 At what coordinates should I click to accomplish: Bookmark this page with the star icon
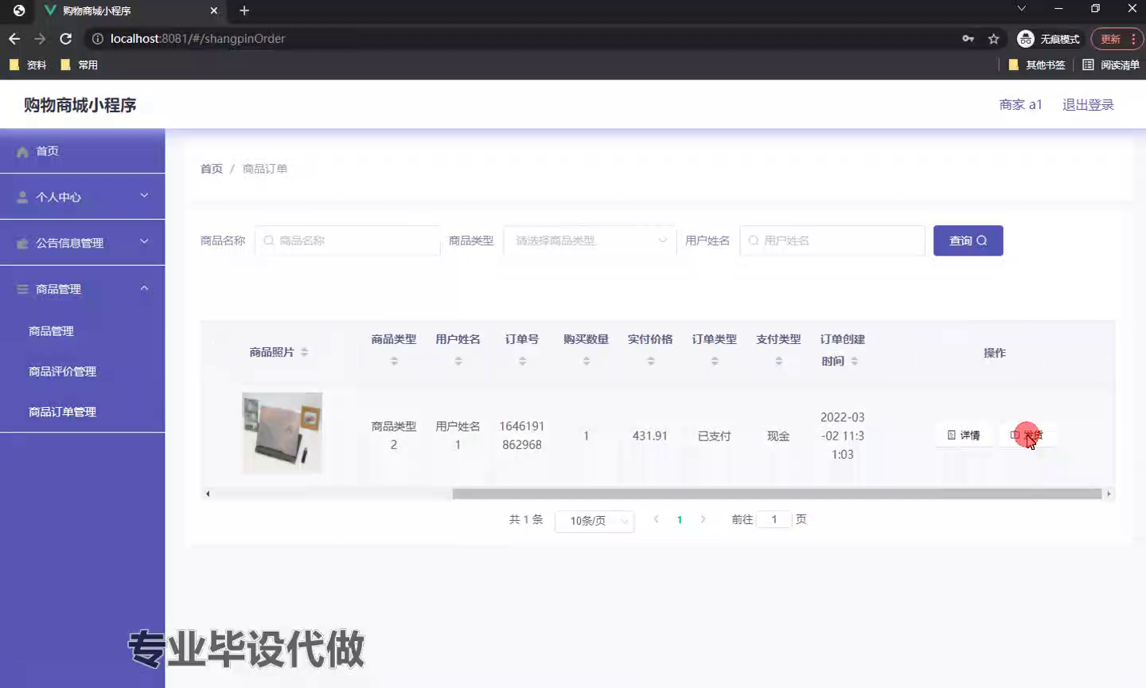(x=993, y=38)
